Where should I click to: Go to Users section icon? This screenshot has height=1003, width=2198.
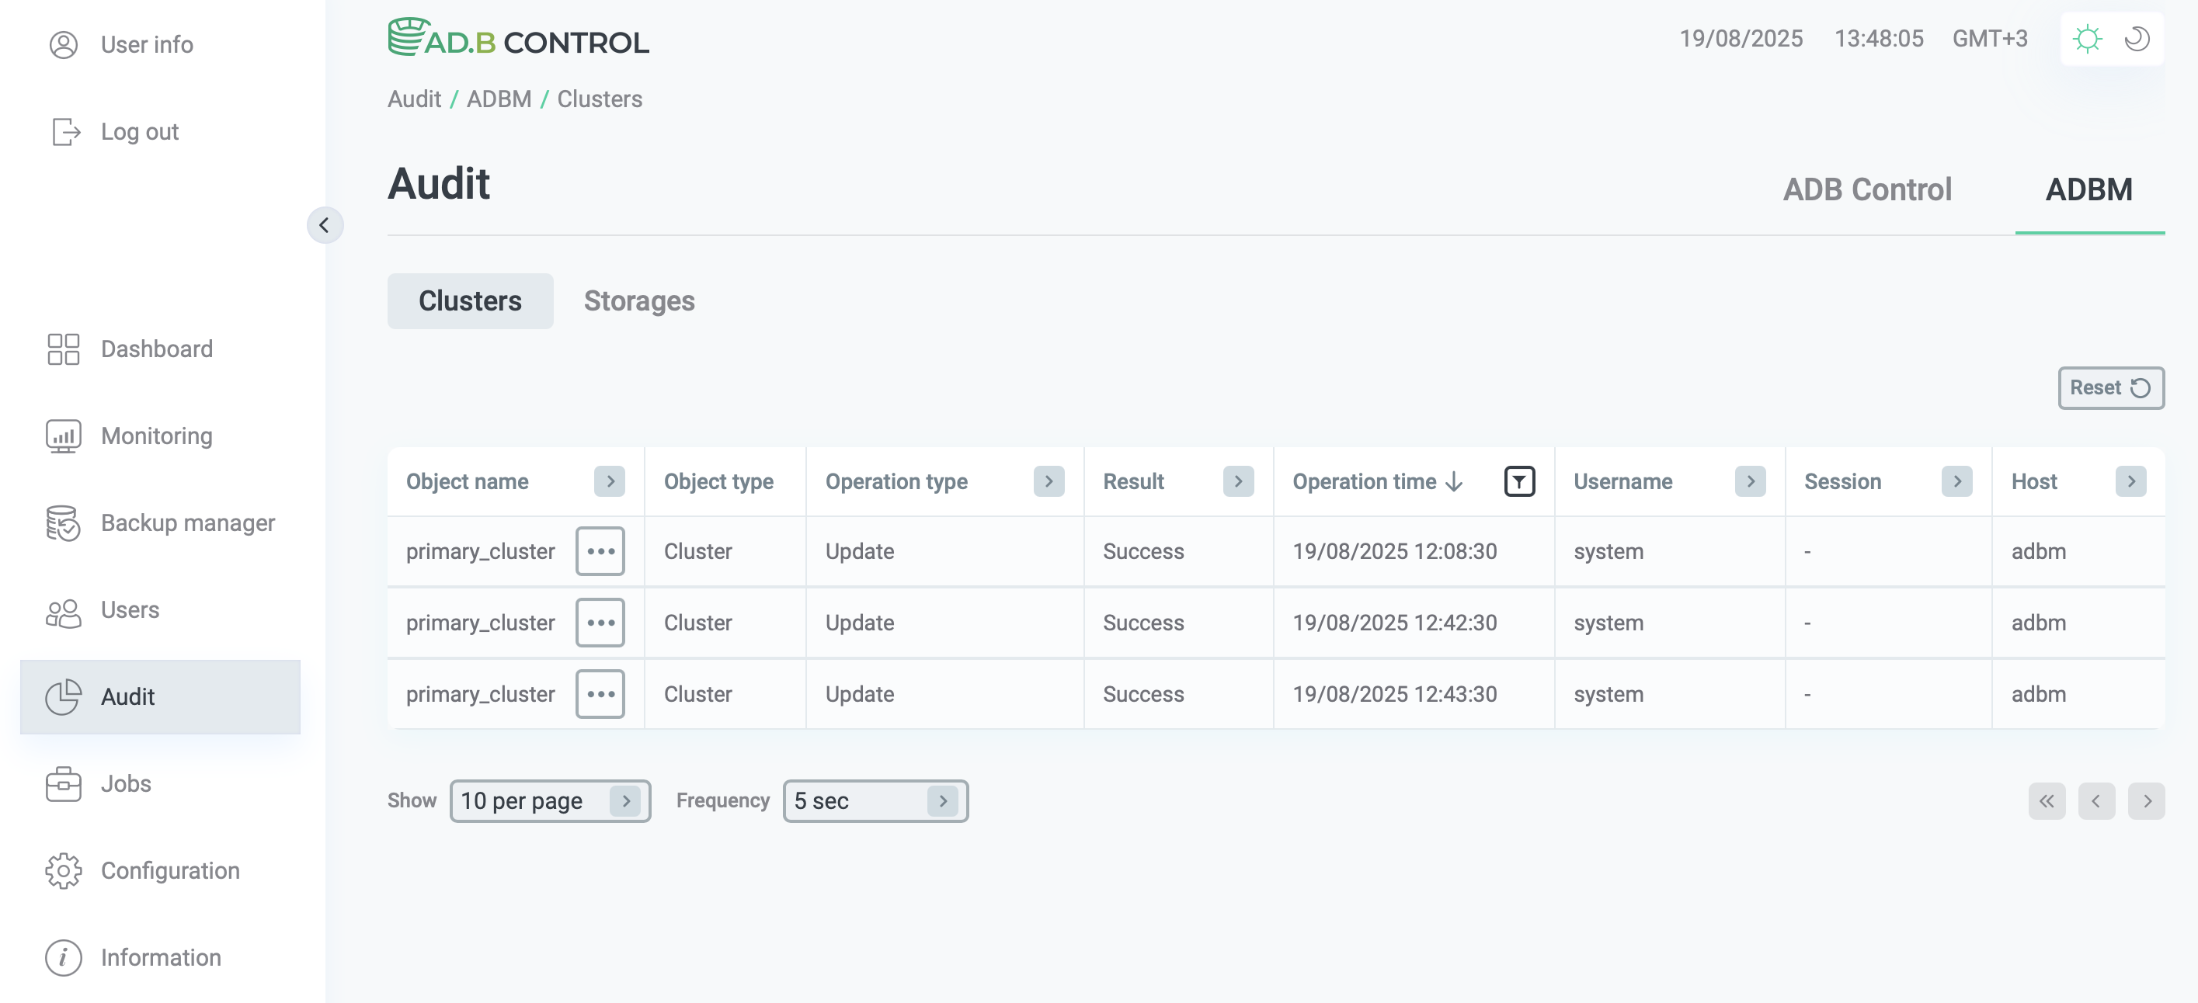(63, 611)
